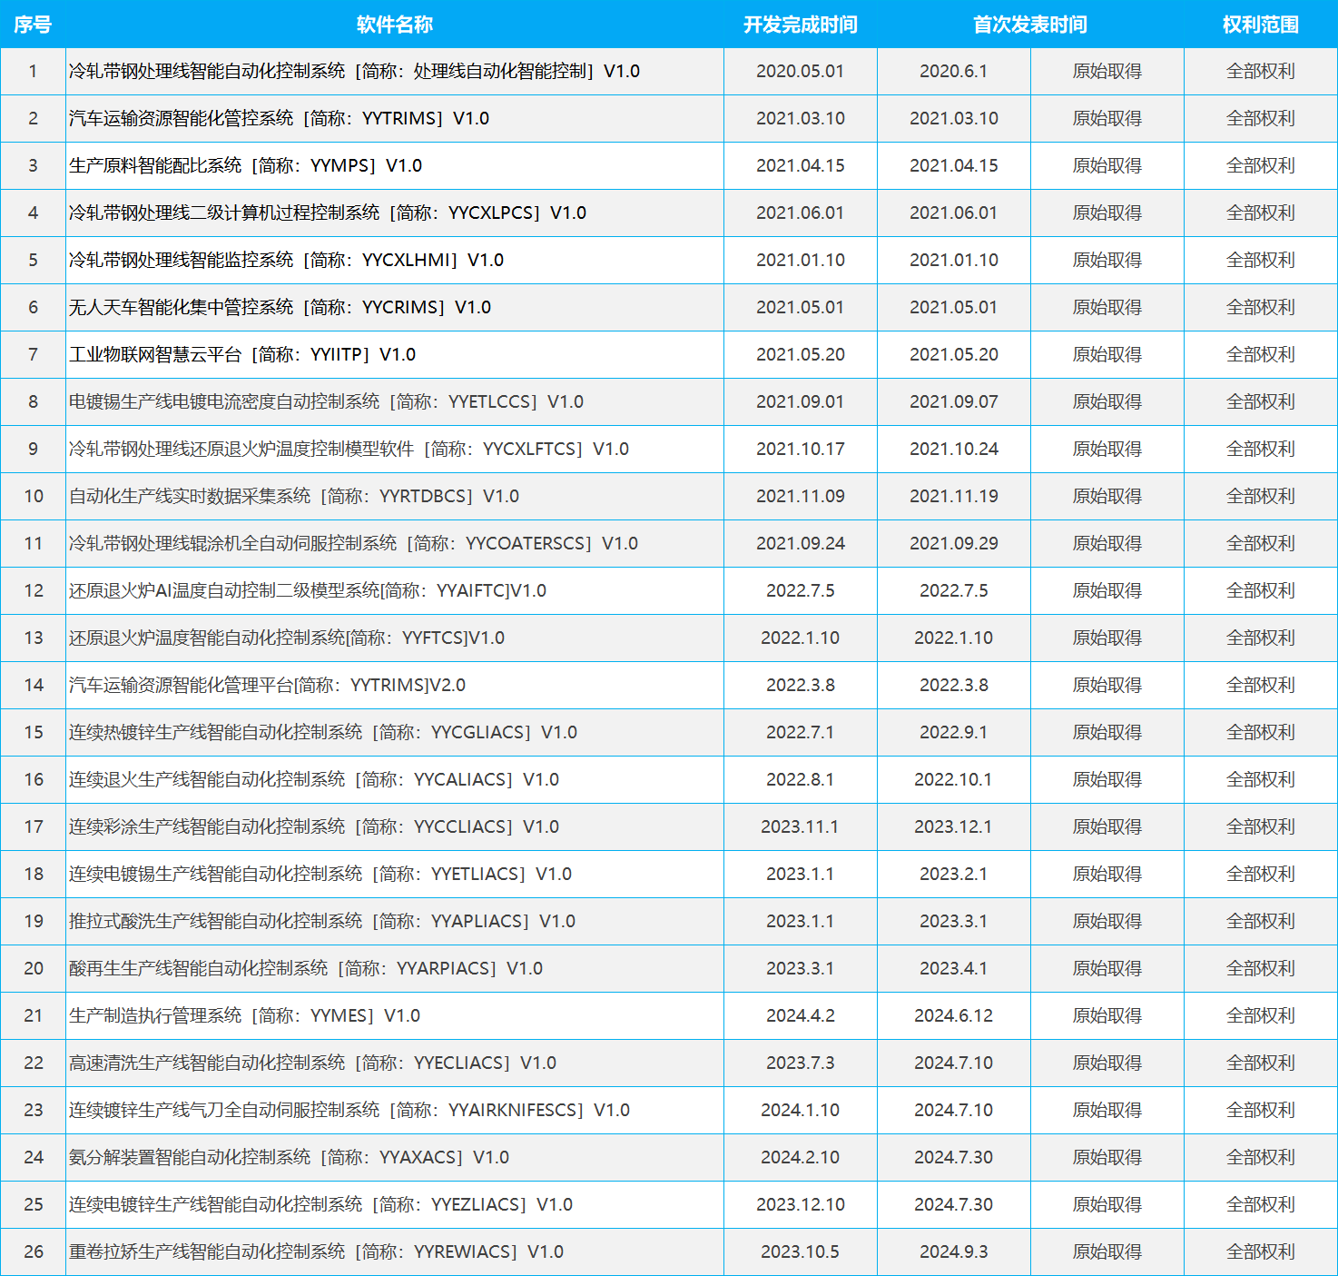Click the 软件名称 column header
Screen dimensions: 1338x1276
(x=395, y=25)
